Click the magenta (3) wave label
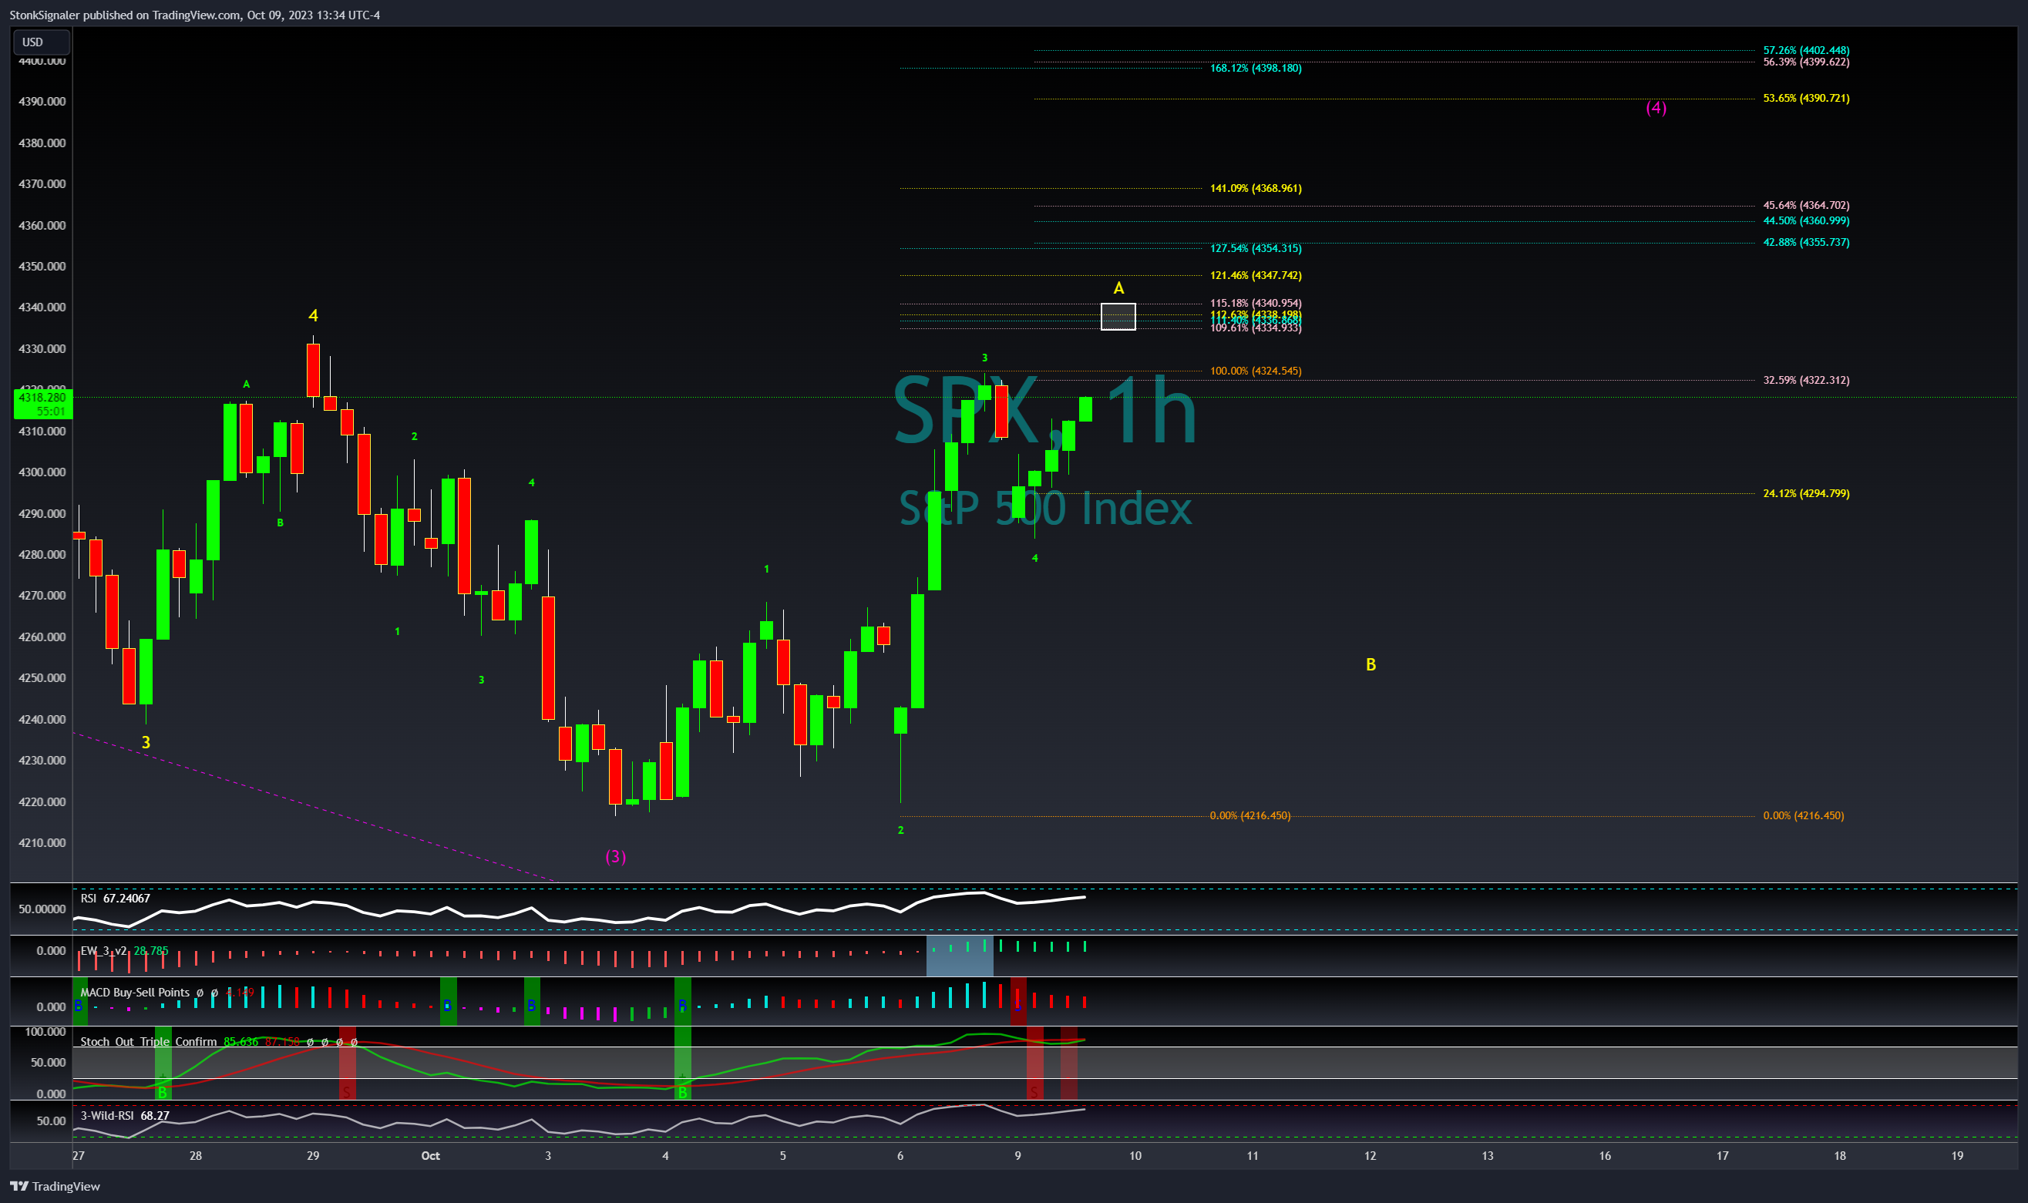This screenshot has width=2028, height=1203. pos(615,857)
